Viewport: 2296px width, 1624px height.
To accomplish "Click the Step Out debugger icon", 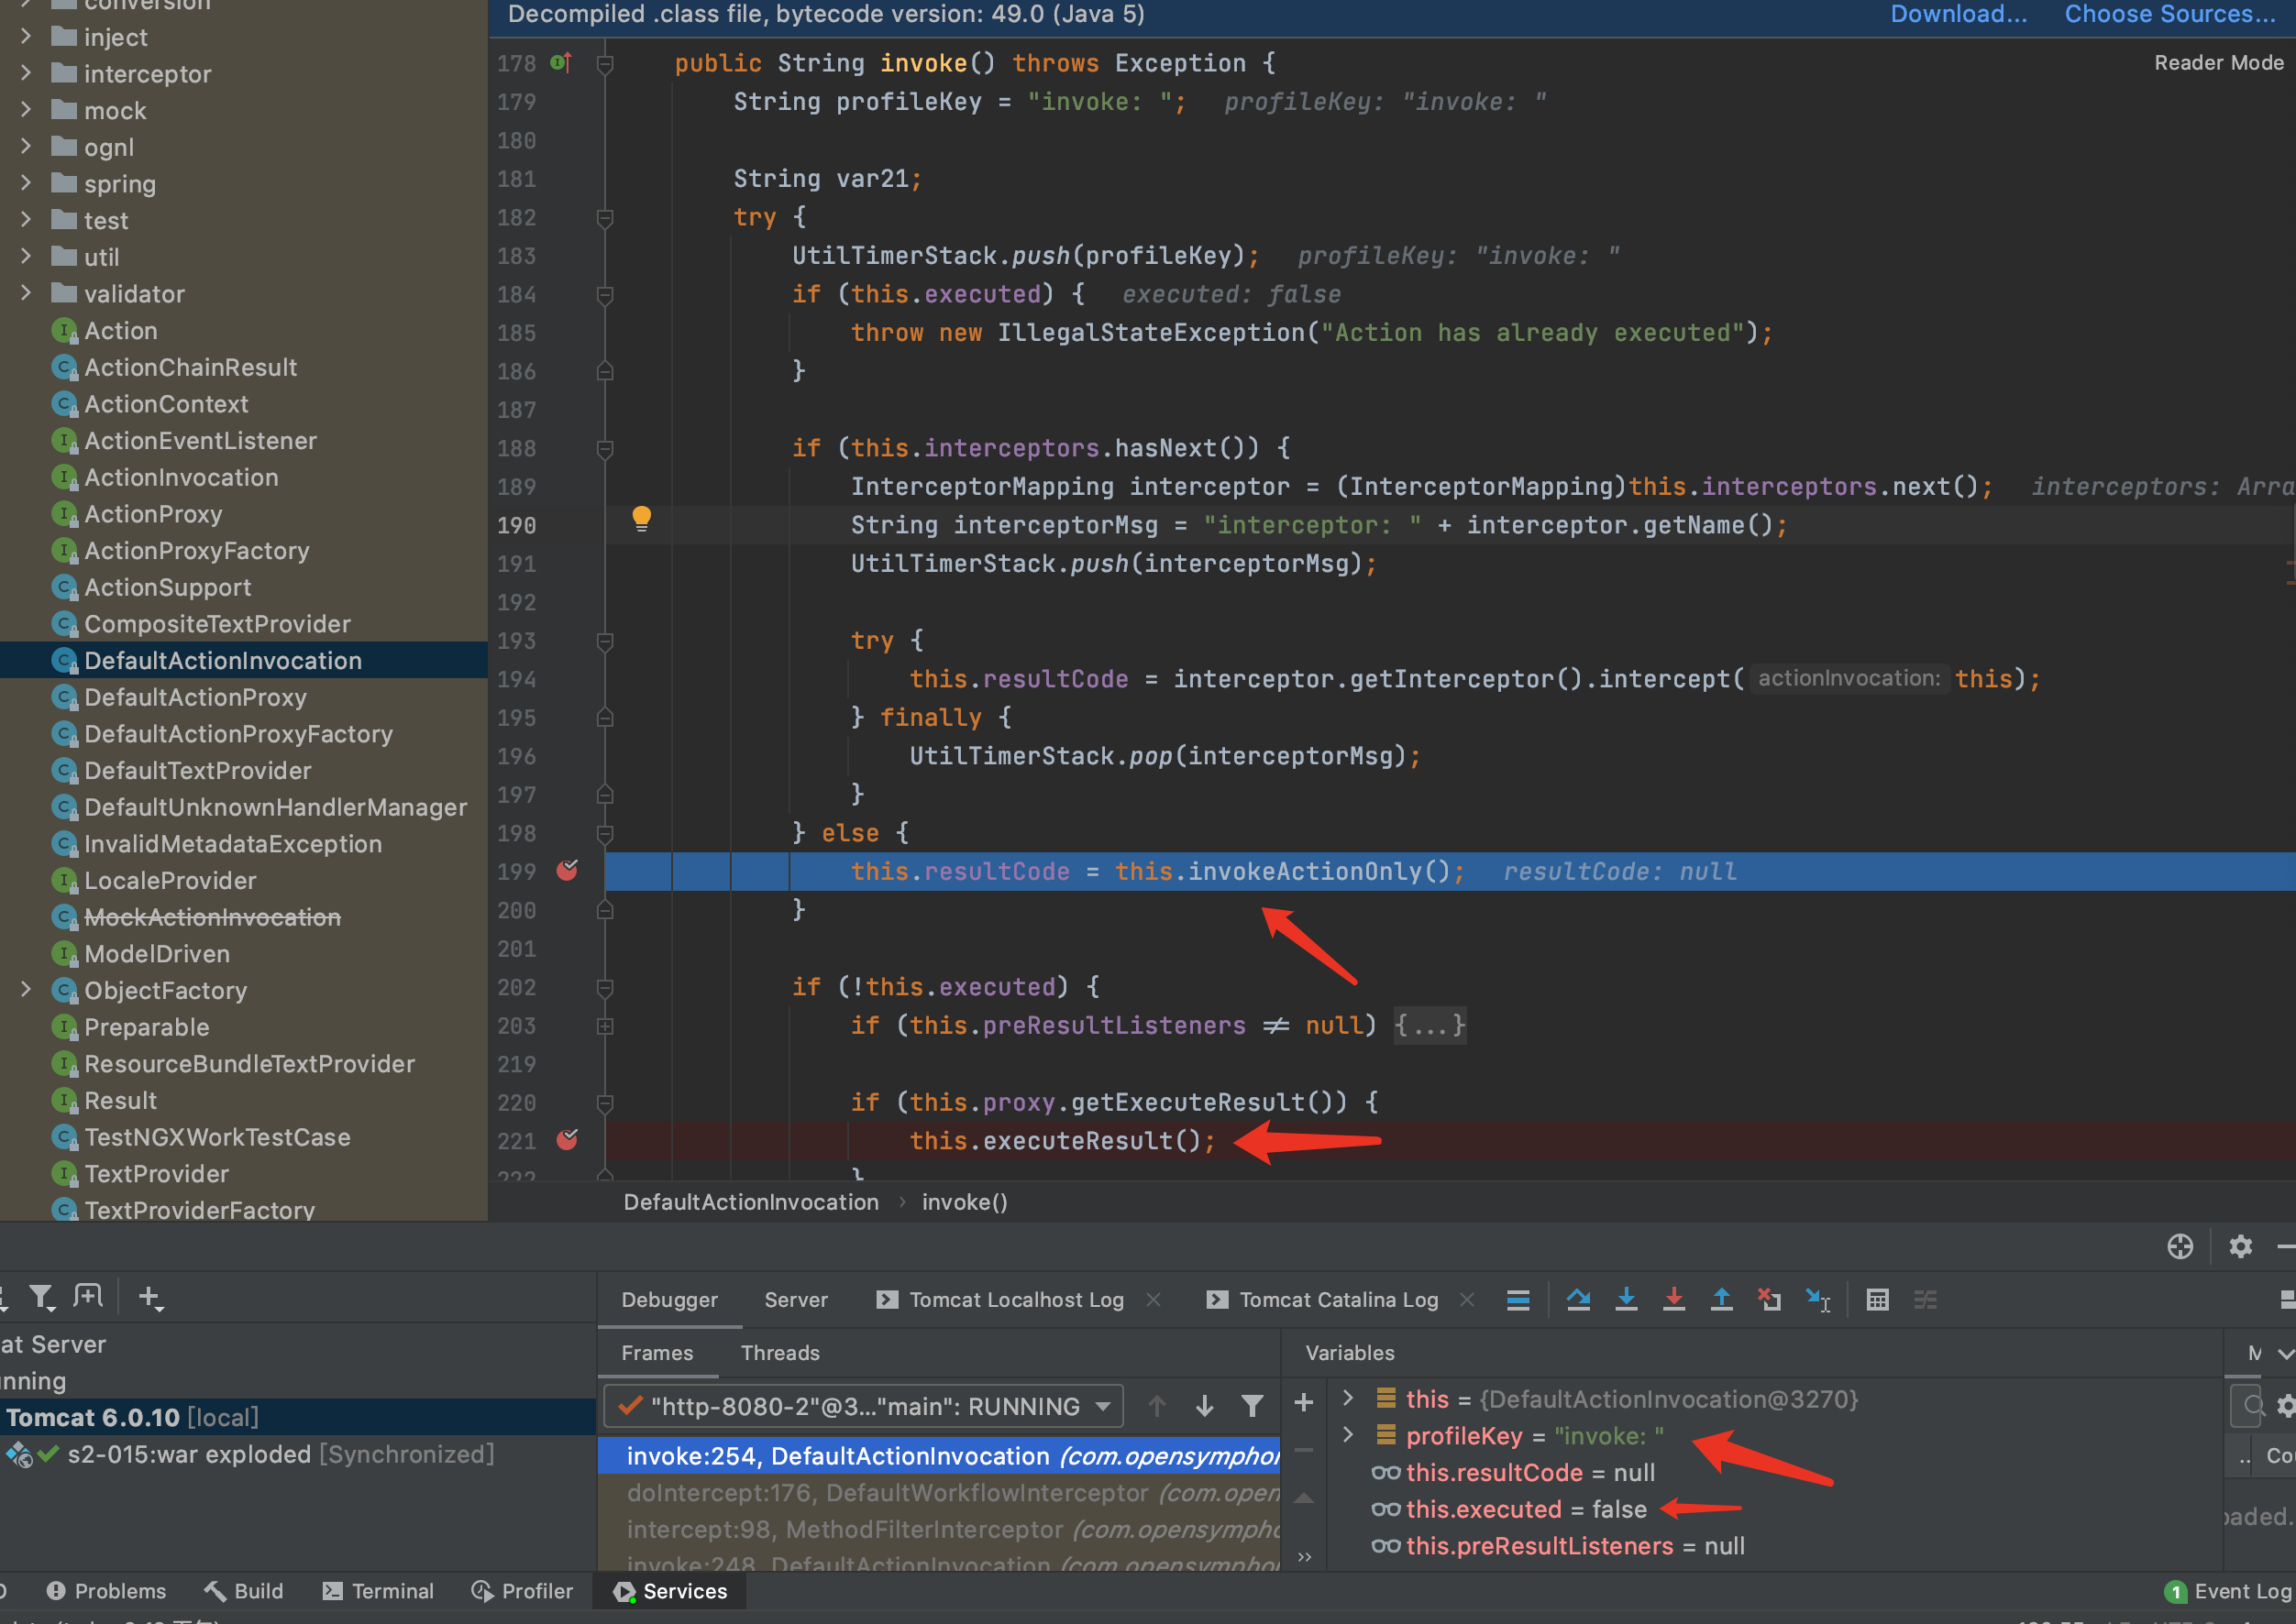I will [x=1722, y=1299].
